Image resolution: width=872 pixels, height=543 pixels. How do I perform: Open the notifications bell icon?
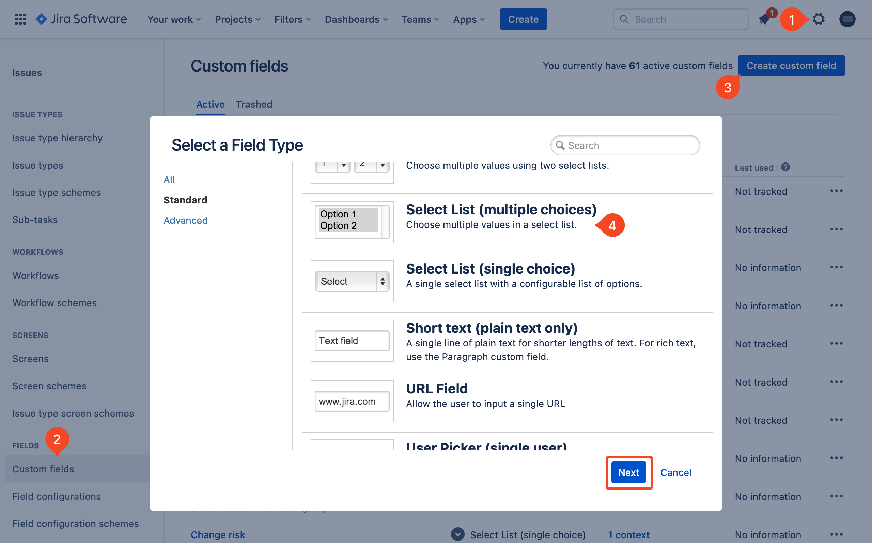coord(764,19)
